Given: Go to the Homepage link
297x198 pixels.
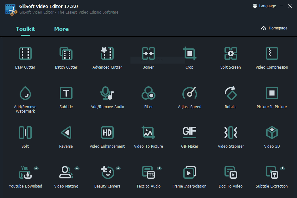Looking at the screenshot, I should point(274,28).
